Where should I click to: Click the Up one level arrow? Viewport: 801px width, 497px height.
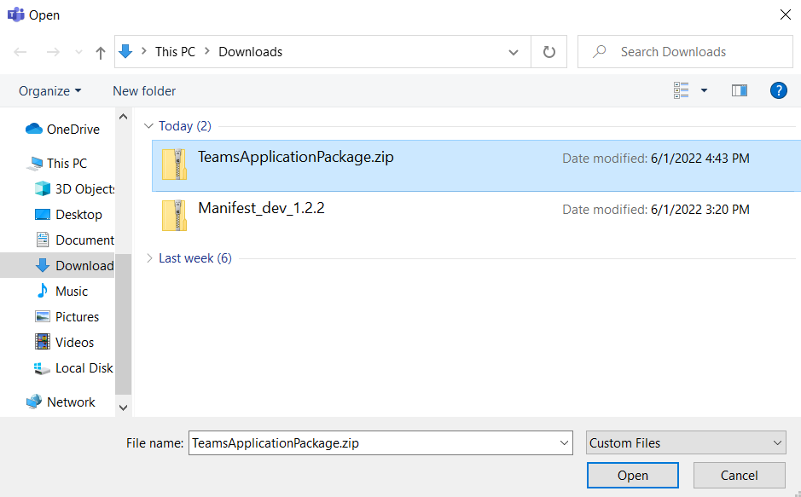tap(101, 52)
